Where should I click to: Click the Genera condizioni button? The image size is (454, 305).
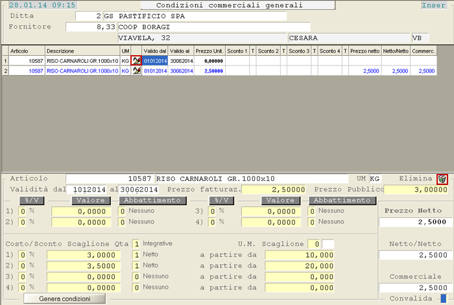(x=65, y=299)
